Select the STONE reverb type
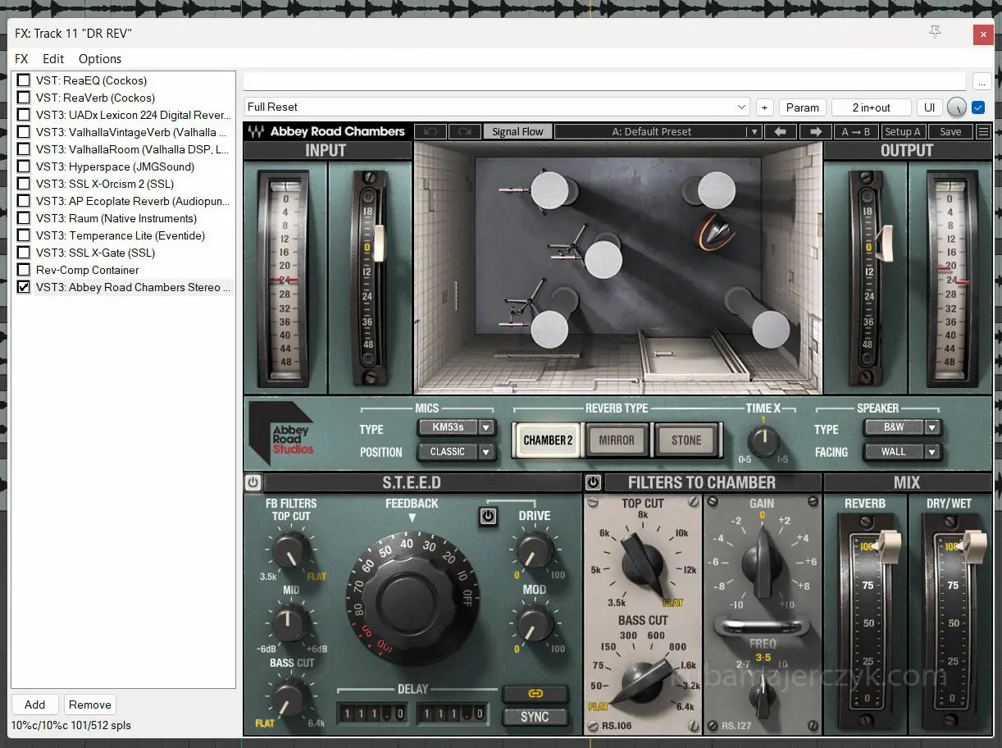The image size is (1002, 748). 686,440
